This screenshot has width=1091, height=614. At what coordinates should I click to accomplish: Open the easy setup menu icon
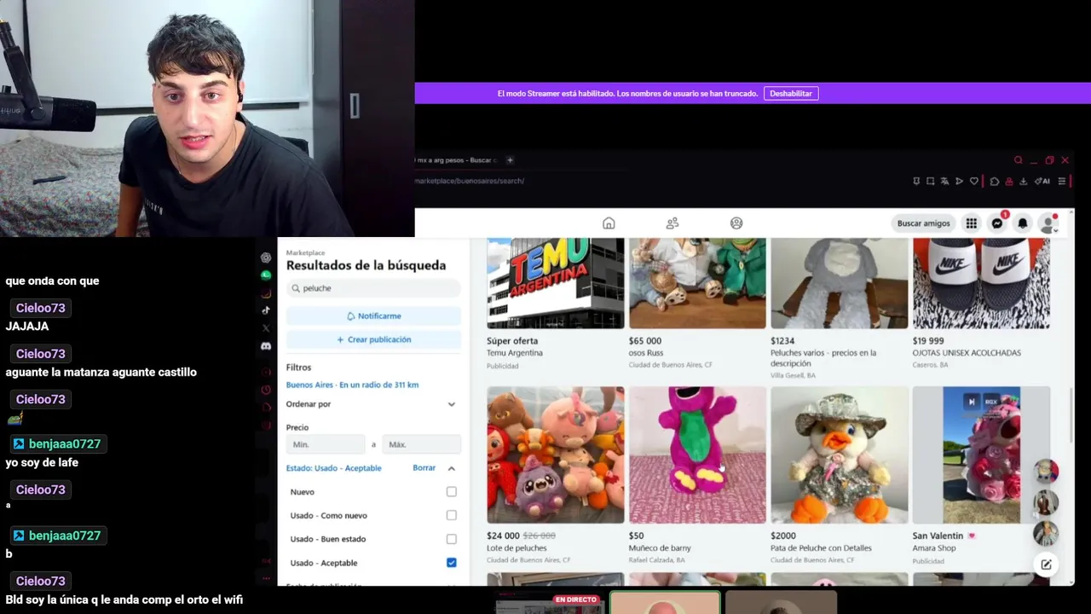(1062, 181)
